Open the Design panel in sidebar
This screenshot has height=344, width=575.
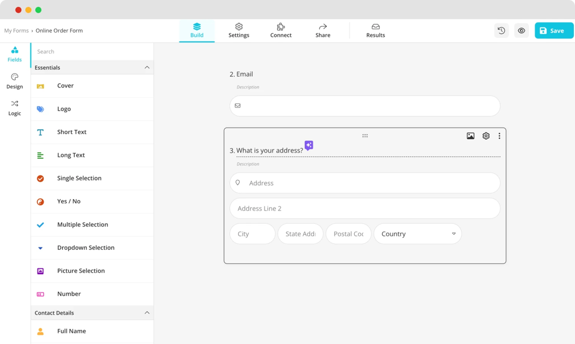(15, 81)
